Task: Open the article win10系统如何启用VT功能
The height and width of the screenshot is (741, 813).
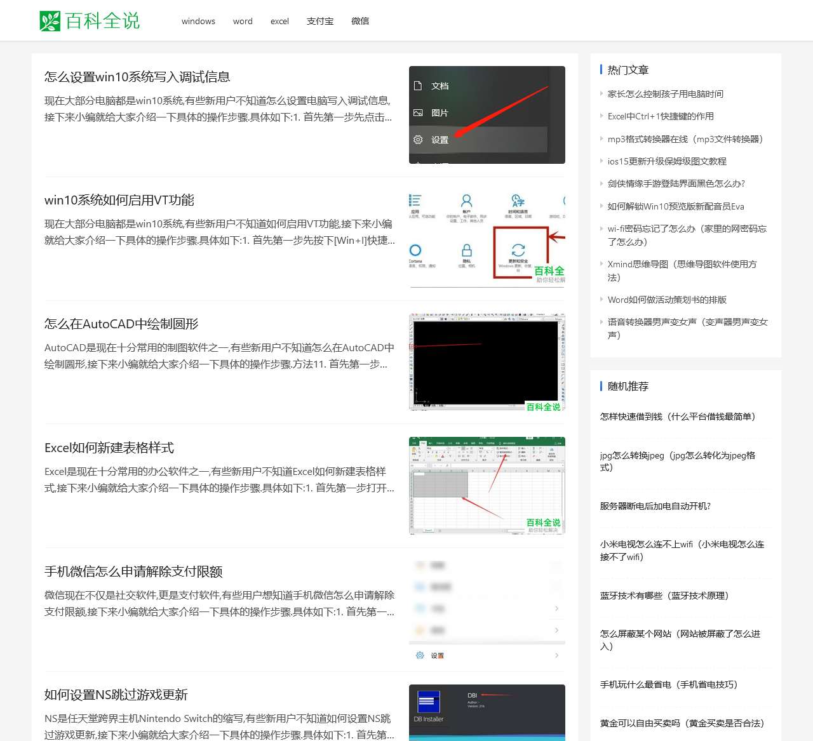Action: 119,200
